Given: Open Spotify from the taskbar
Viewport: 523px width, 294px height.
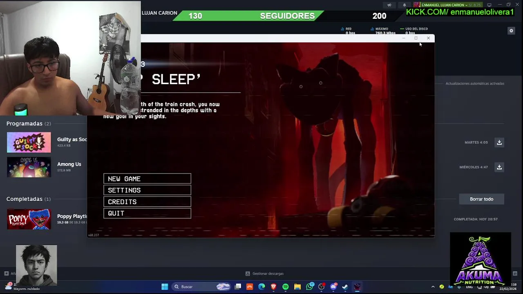Looking at the screenshot, I should point(285,287).
